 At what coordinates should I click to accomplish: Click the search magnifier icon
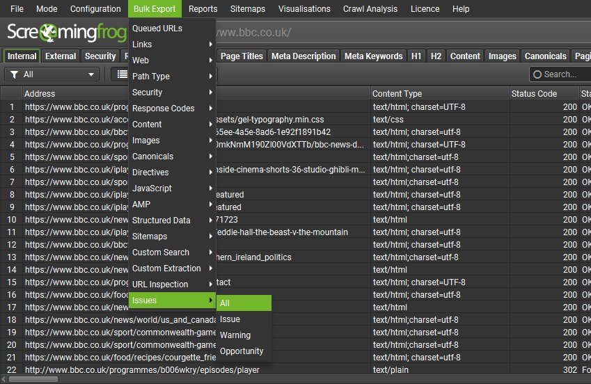tap(537, 74)
